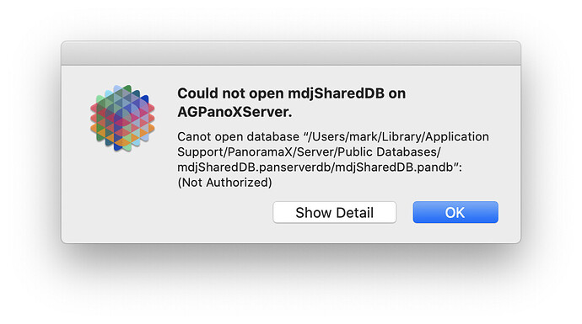Click the word "Detail" on the white button
582x324 pixels.
tap(355, 213)
